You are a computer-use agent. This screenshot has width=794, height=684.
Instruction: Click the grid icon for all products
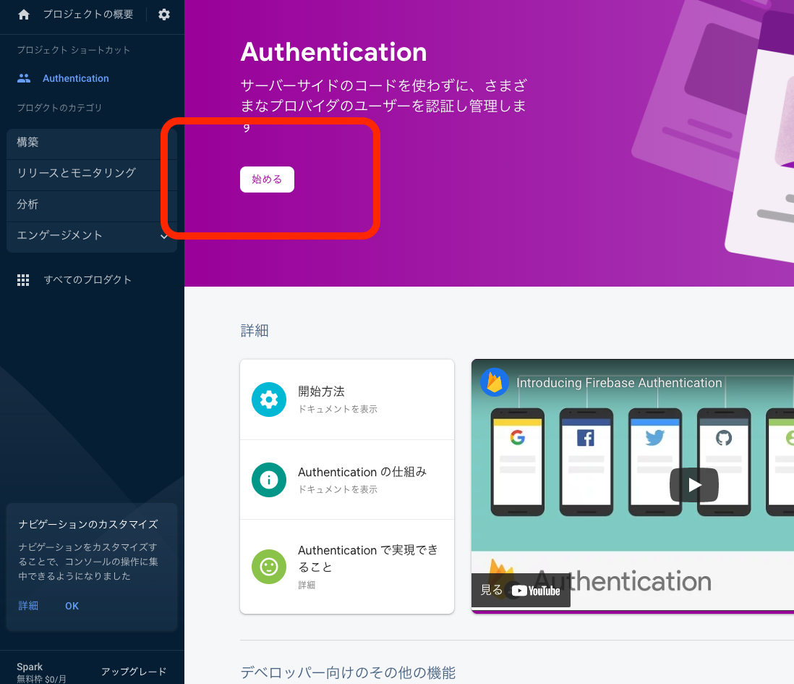point(23,279)
